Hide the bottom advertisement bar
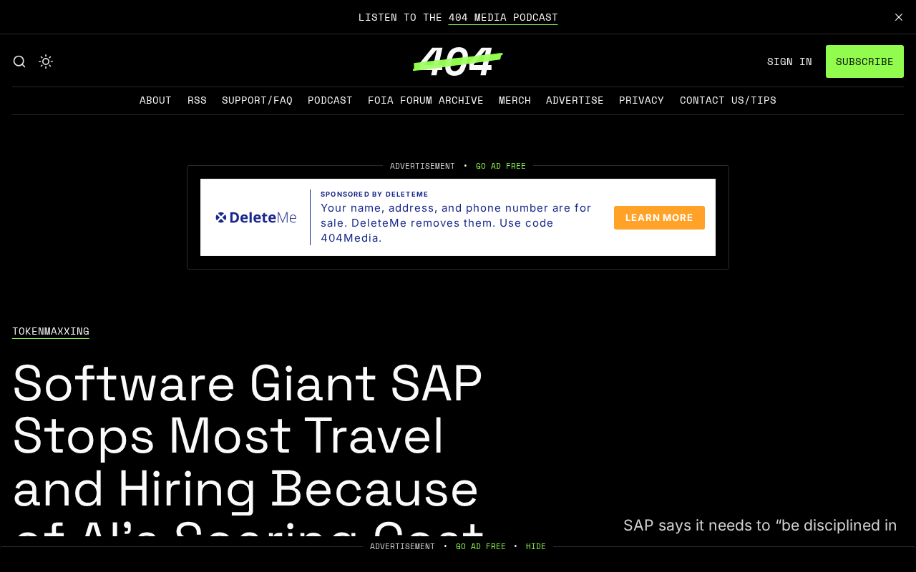This screenshot has width=916, height=572. pos(536,546)
